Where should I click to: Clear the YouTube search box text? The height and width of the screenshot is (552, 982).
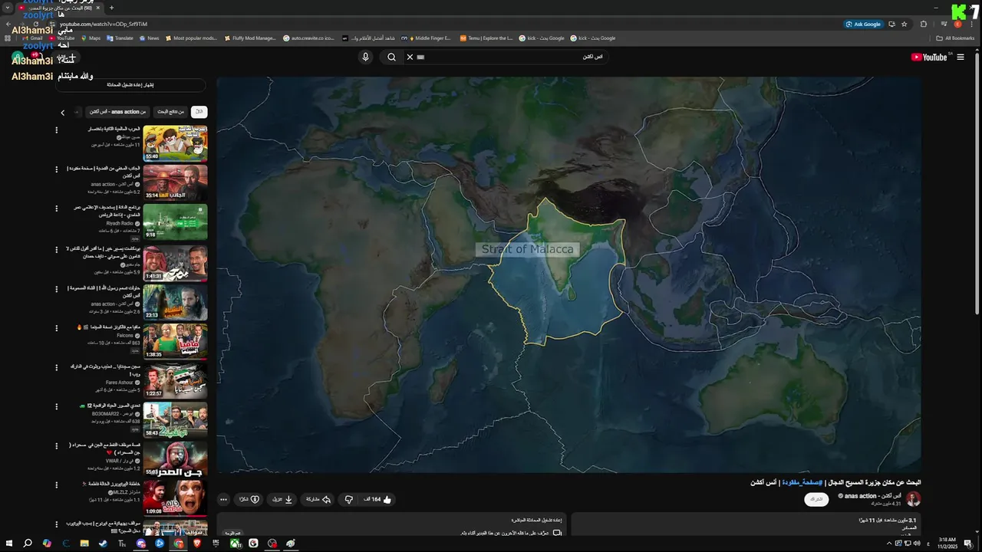pyautogui.click(x=410, y=57)
